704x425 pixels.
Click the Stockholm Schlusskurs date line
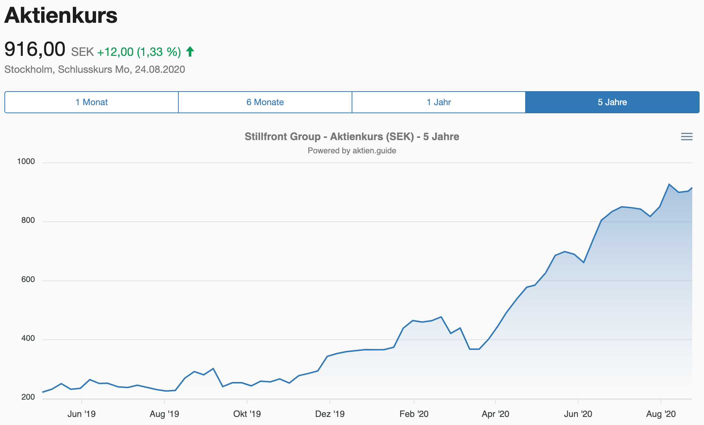point(95,69)
